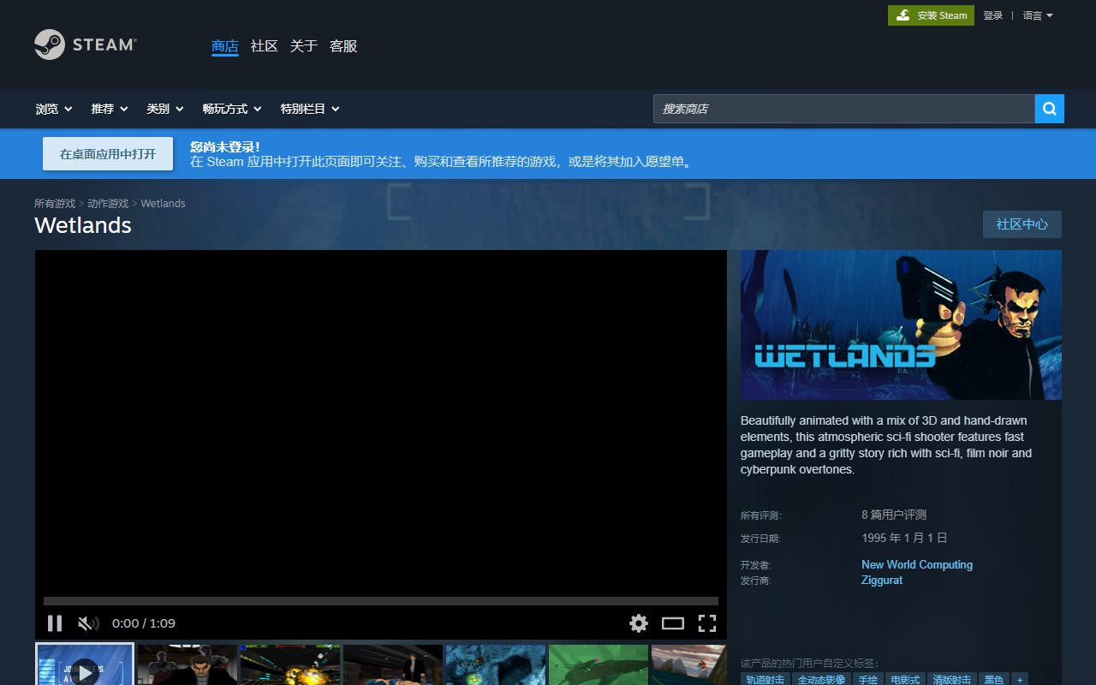The image size is (1096, 685).
Task: Expand the 畅玩方式 ways to play menu
Action: (232, 109)
